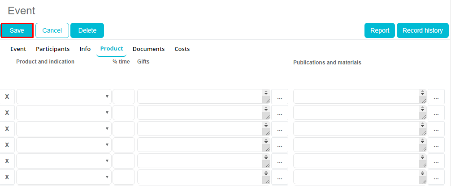Viewport: 451px width, 186px height.
Task: Open the ellipsis button beside first Gifts field
Action: [x=279, y=97]
